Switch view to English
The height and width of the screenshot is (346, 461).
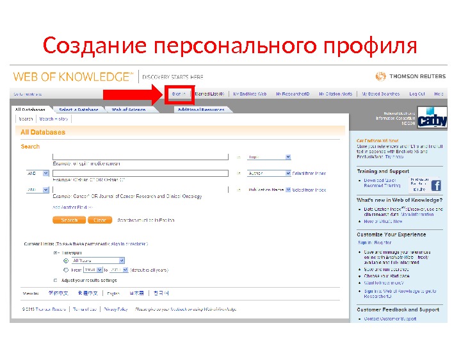point(113,293)
